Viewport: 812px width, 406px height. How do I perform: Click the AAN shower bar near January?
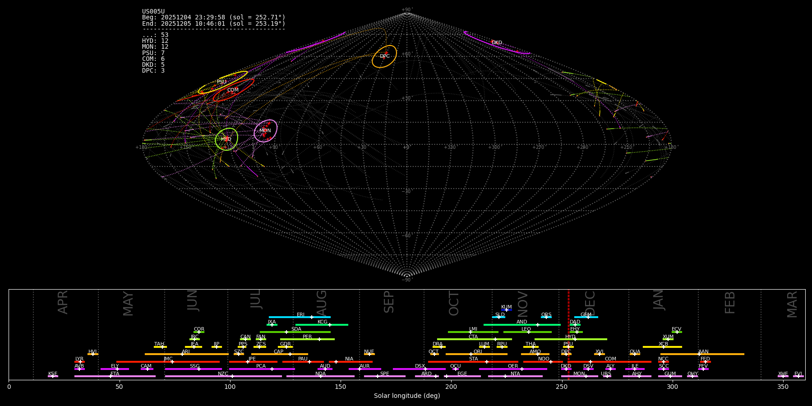click(702, 354)
